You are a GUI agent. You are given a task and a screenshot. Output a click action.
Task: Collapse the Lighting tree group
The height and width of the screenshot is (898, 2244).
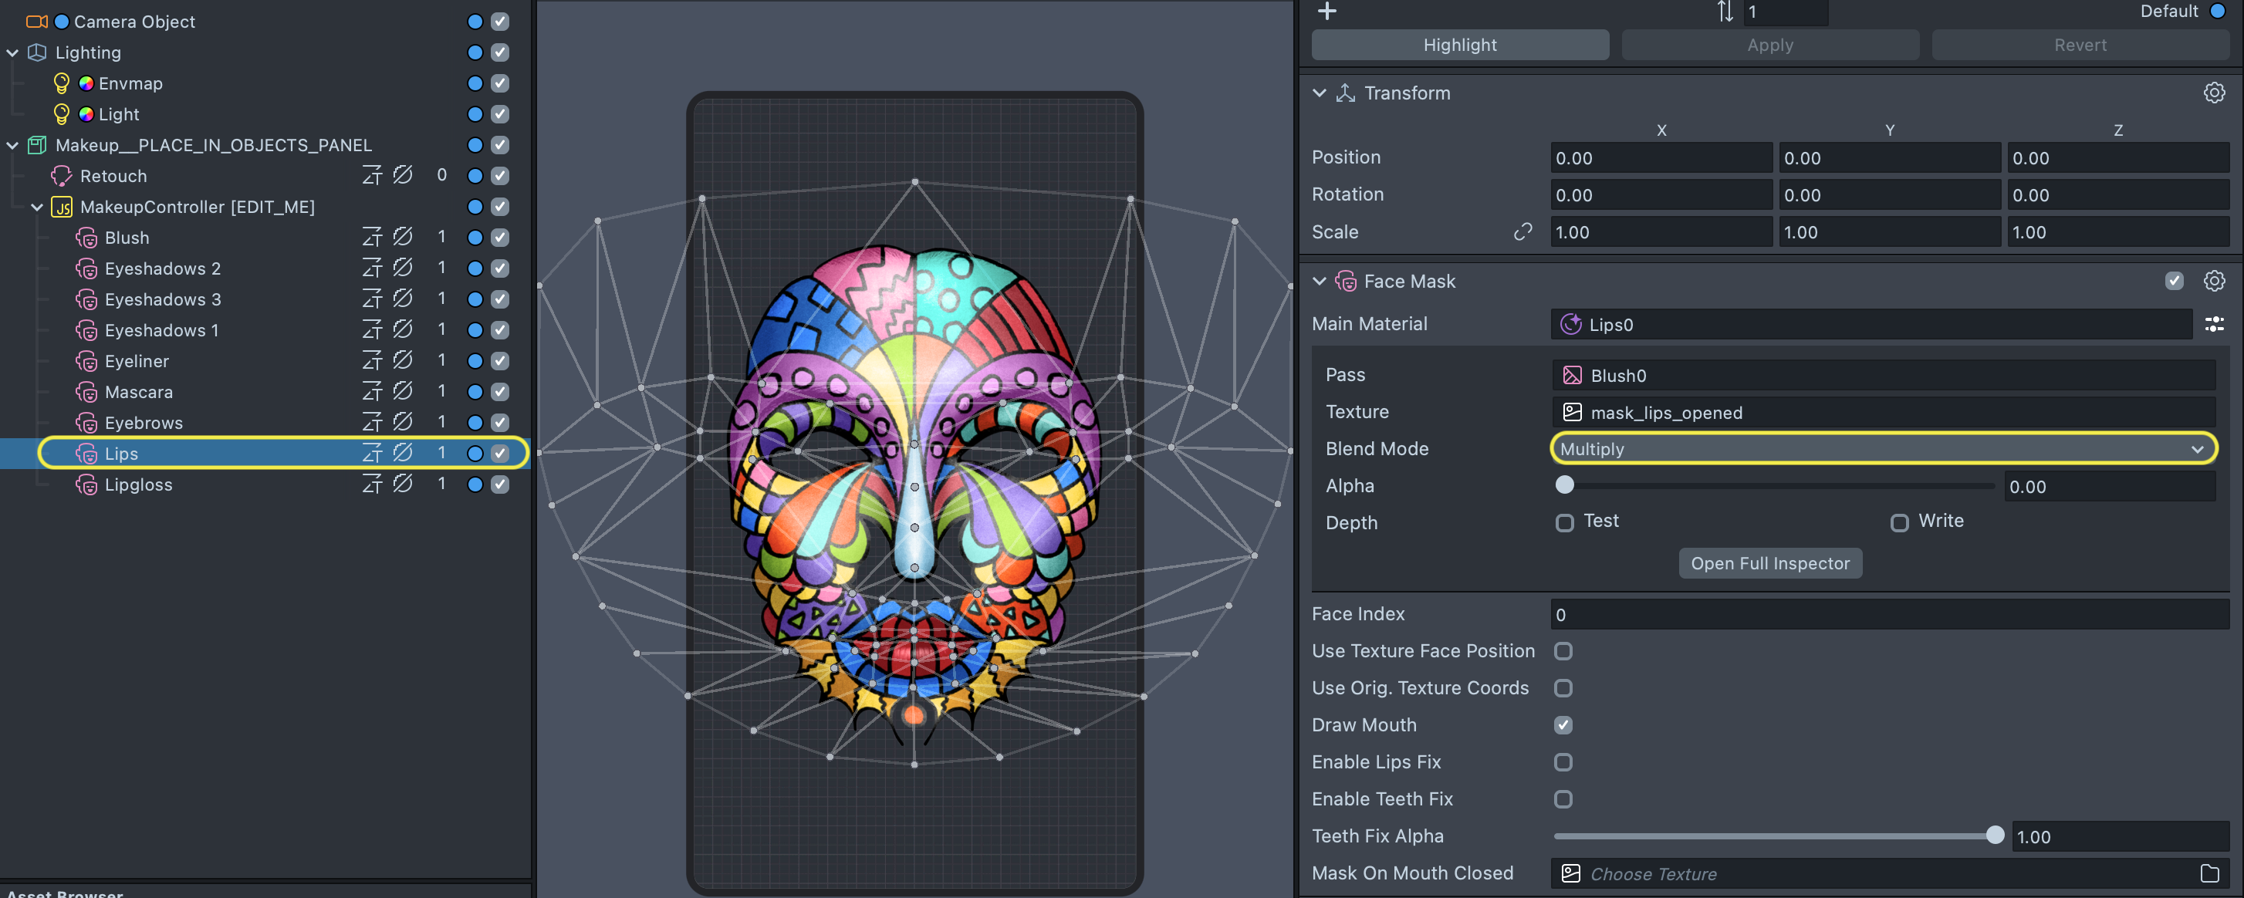pyautogui.click(x=12, y=53)
